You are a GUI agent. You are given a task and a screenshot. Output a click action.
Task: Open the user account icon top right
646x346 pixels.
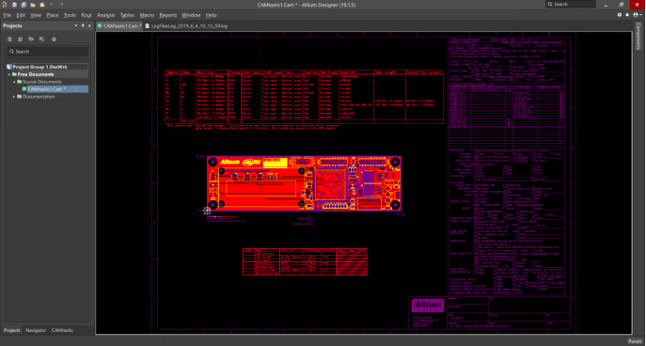637,15
